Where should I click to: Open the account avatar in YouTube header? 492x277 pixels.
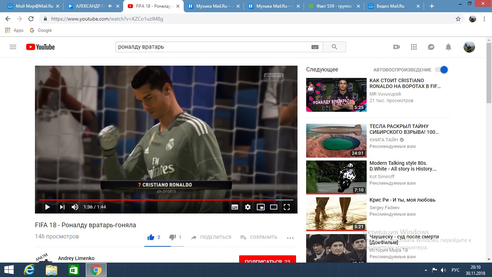tap(469, 47)
